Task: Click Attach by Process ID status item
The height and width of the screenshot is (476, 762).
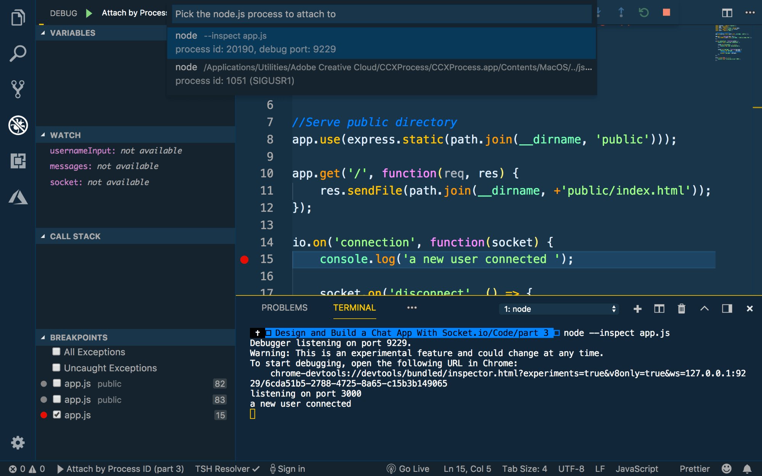Action: 120,469
